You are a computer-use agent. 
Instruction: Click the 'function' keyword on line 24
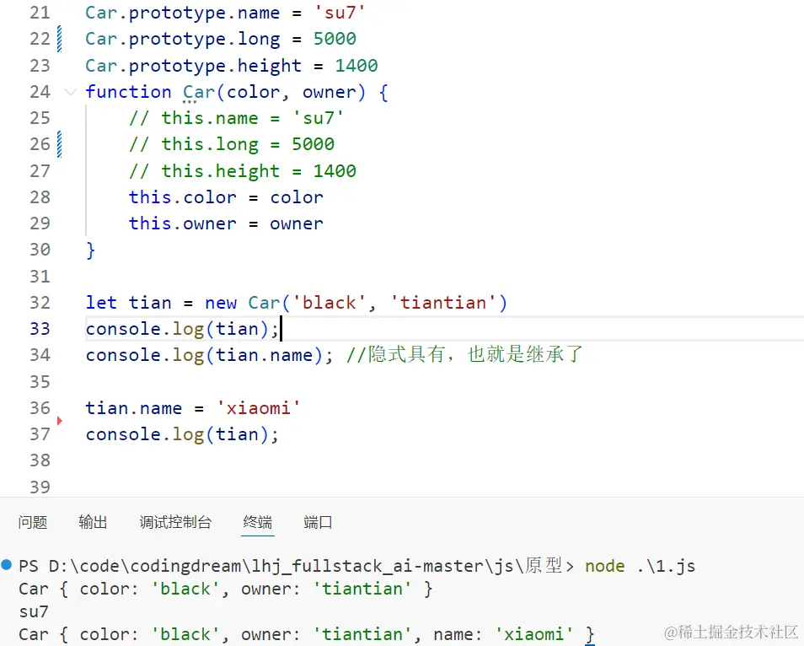tap(128, 92)
